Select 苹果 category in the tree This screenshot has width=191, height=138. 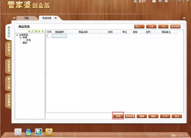coord(25,38)
